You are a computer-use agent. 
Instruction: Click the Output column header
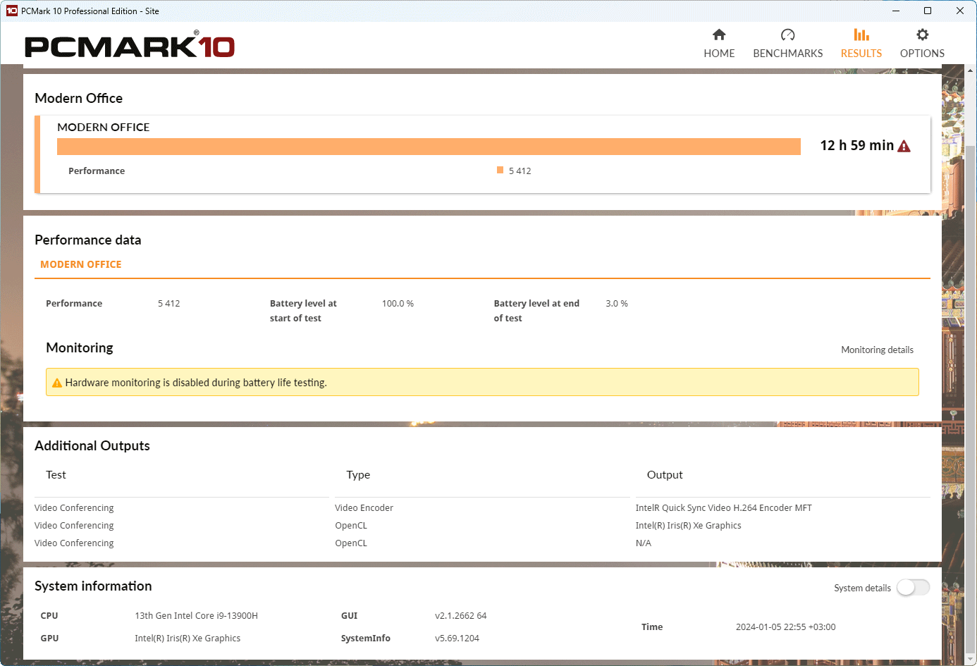(665, 475)
